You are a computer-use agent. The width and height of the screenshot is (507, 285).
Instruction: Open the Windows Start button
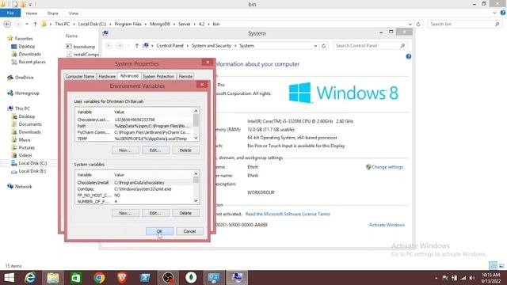pyautogui.click(x=9, y=278)
